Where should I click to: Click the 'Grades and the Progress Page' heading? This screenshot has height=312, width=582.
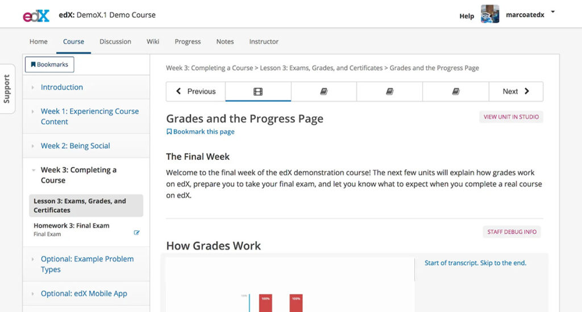[244, 119]
